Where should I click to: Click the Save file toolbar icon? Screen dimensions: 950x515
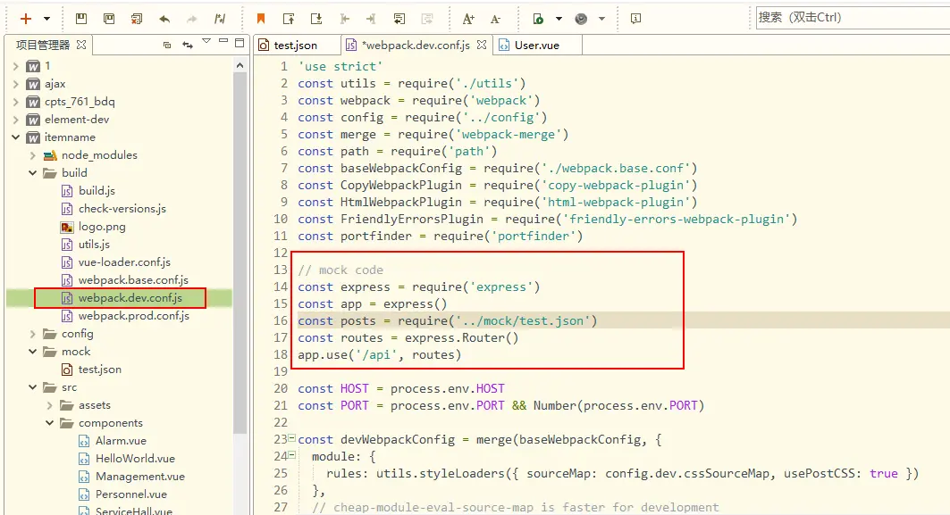(81, 19)
